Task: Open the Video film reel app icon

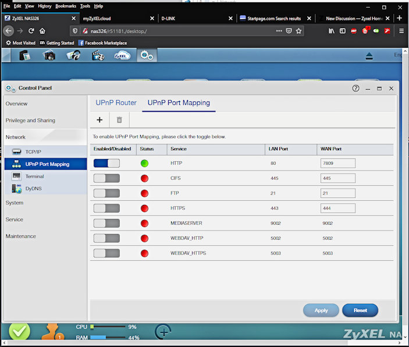Action: click(98, 55)
